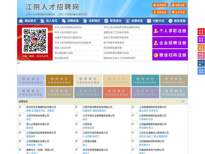Image resolution: width=205 pixels, height=154 pixels.
Task: Open 网站首页 menu item
Action: (30, 21)
